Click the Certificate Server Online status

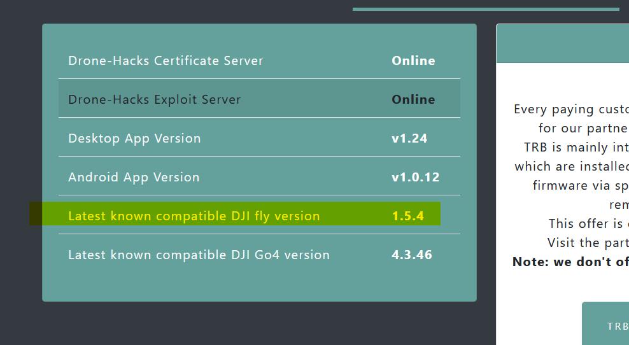pyautogui.click(x=413, y=60)
